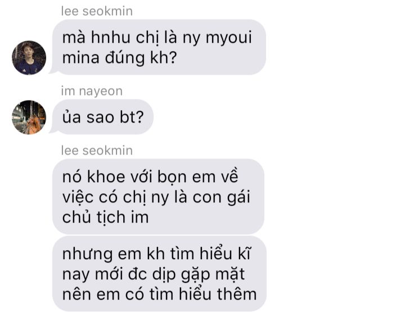
Task: Click 'chủ tịch im' text line
Action: [105, 218]
